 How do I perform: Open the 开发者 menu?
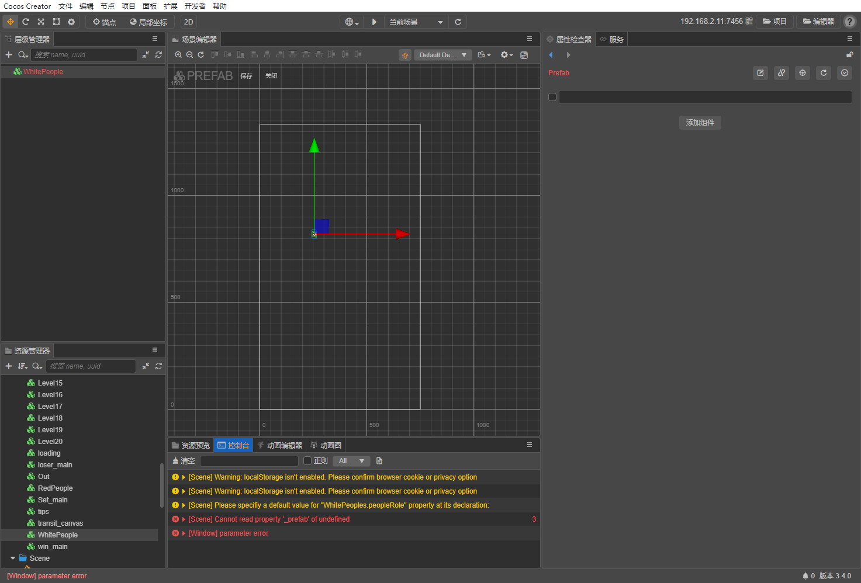pos(195,6)
